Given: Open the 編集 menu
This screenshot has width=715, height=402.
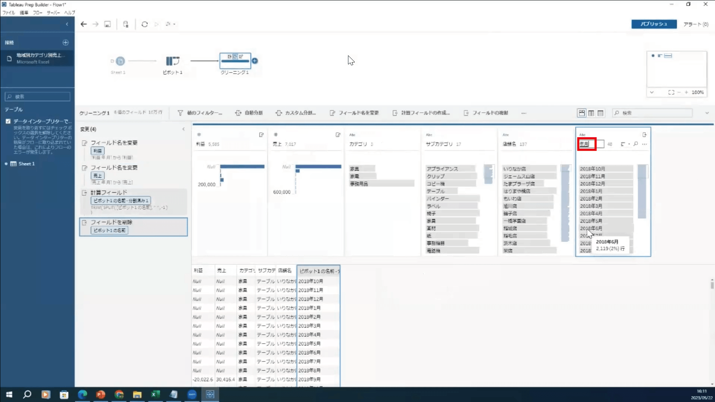Looking at the screenshot, I should 24,13.
